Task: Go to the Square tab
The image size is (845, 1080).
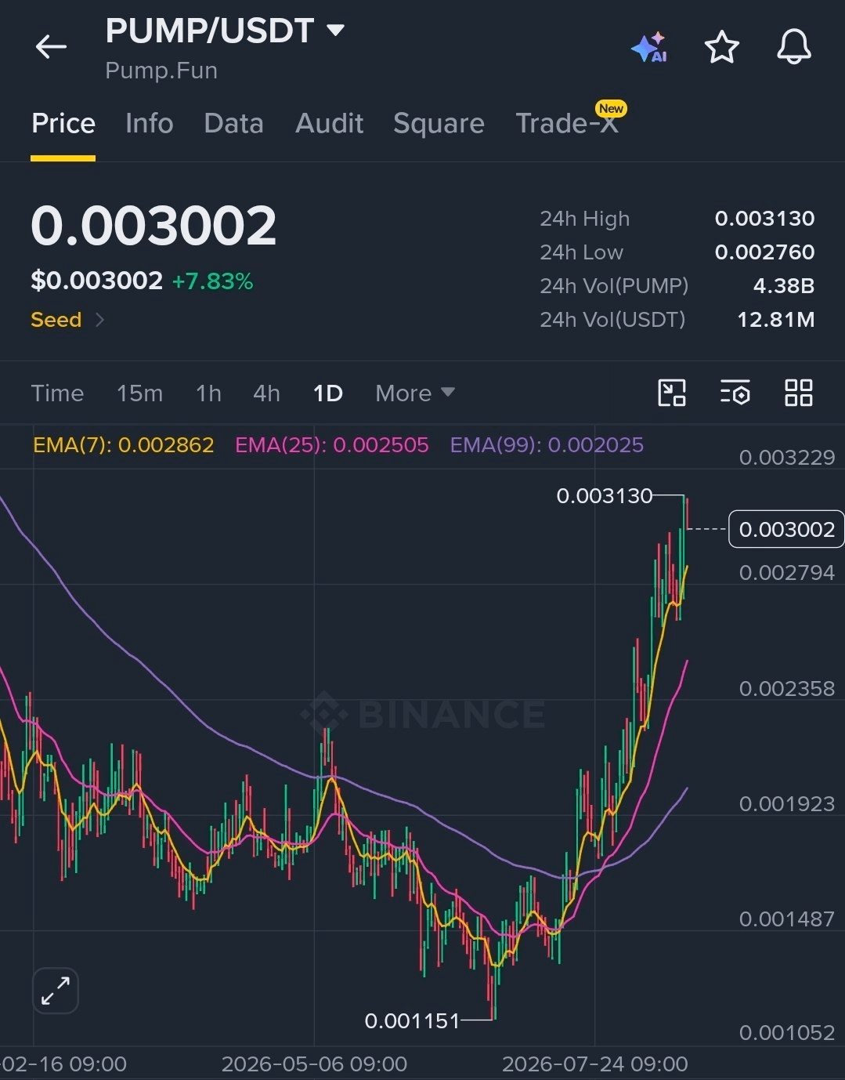Action: [x=439, y=124]
